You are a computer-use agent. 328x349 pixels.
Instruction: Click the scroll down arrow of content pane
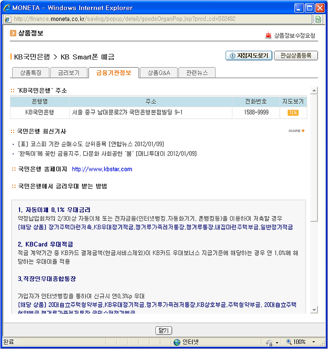(314, 310)
